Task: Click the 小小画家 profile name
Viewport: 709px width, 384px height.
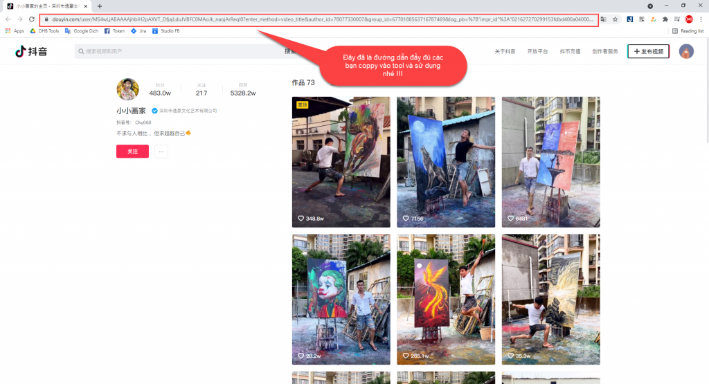Action: click(x=131, y=111)
